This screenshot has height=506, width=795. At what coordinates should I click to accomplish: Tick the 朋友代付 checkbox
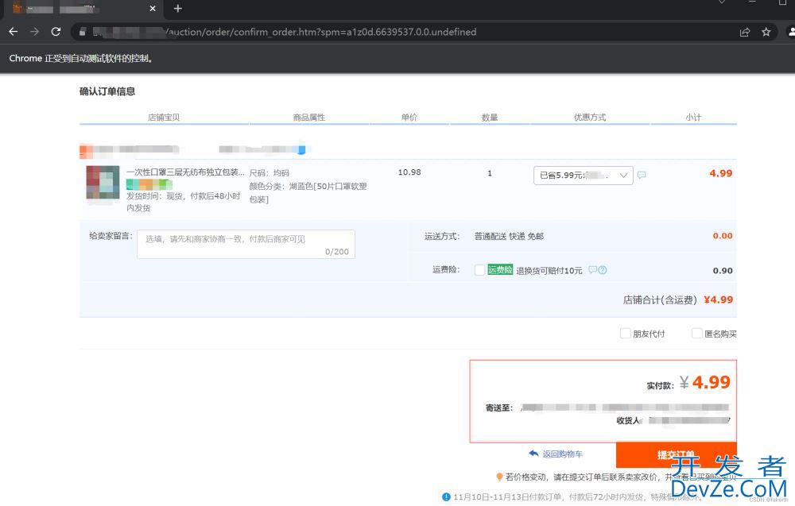[625, 334]
